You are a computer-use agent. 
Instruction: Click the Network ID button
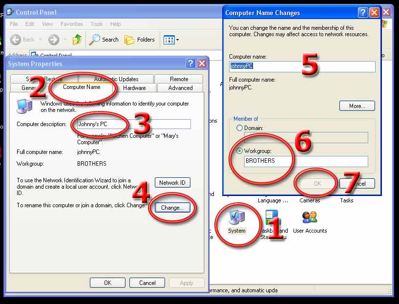[x=172, y=183]
